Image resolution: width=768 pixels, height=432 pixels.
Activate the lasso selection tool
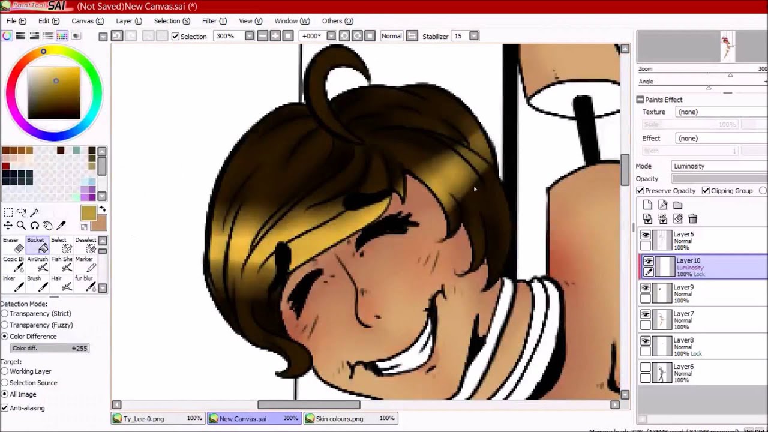coord(21,212)
